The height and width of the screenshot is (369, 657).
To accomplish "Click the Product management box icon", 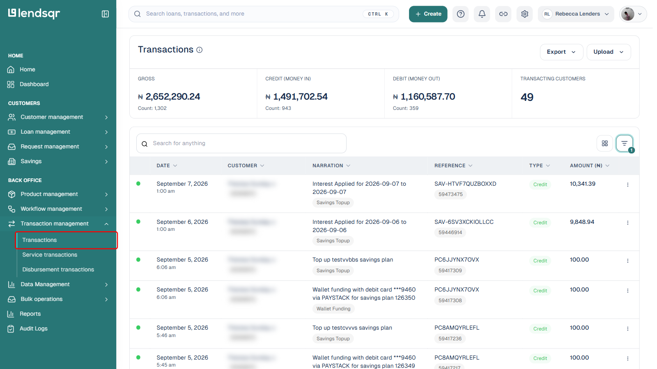I will coord(12,194).
